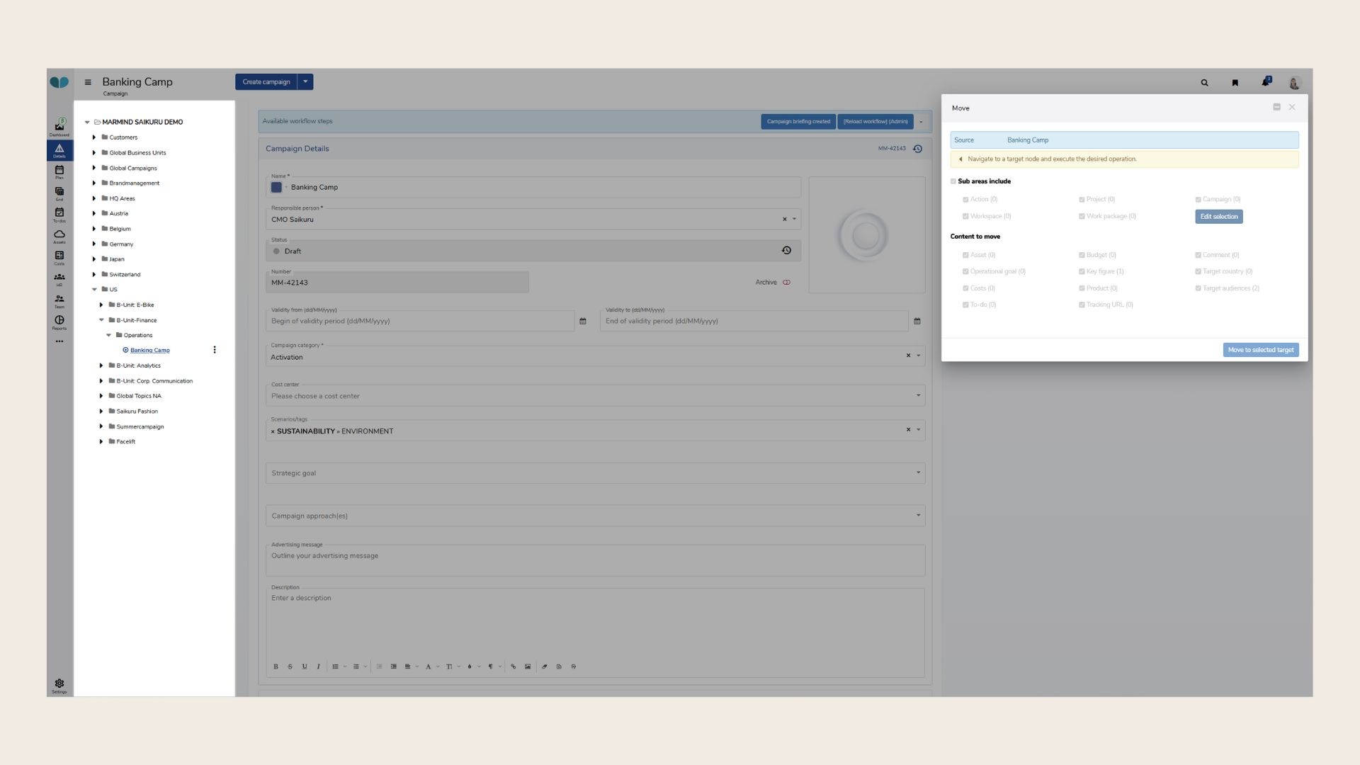This screenshot has height=765, width=1360.
Task: Toggle the Target audiences (2) checkbox
Action: (x=1198, y=288)
